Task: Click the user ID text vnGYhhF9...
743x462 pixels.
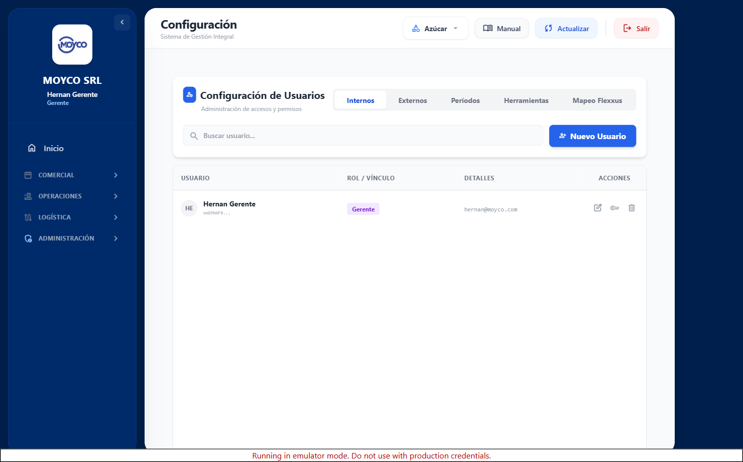Action: coord(217,213)
